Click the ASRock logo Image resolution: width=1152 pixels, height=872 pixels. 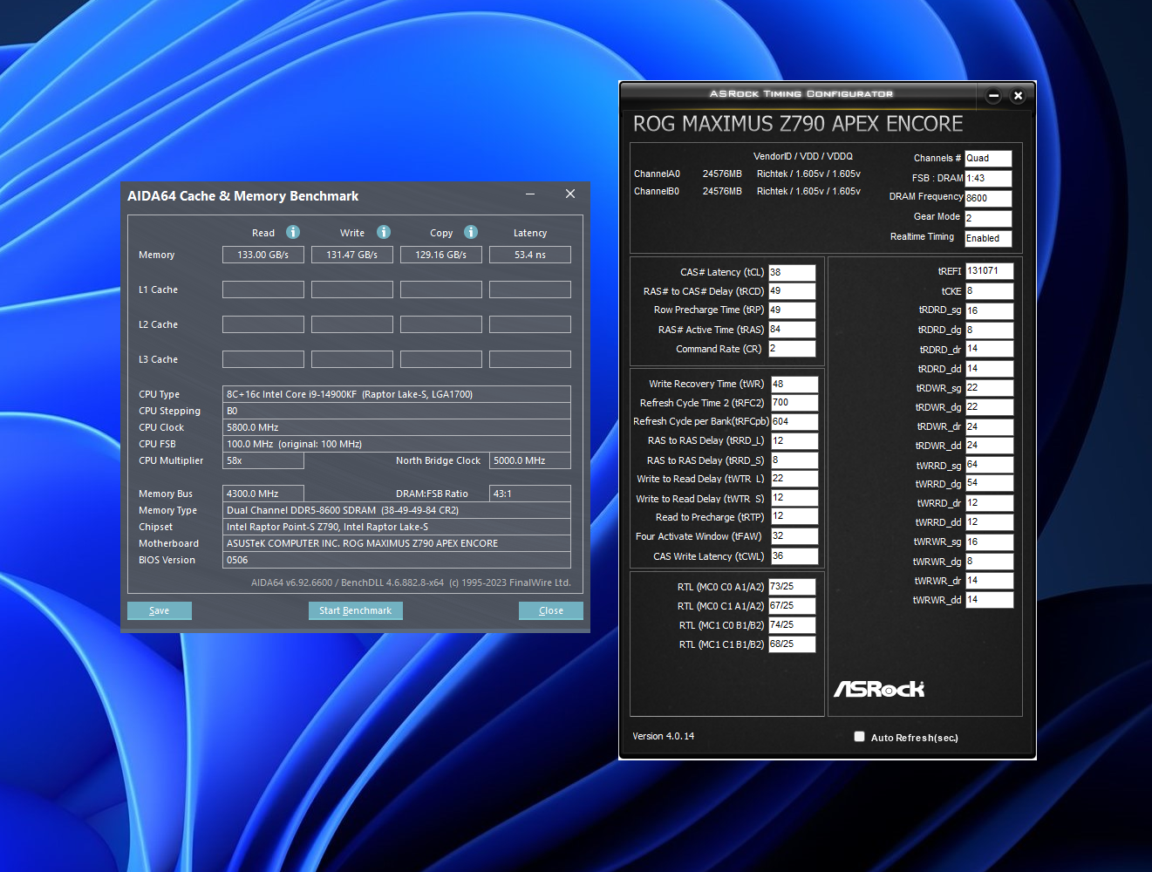pos(879,689)
